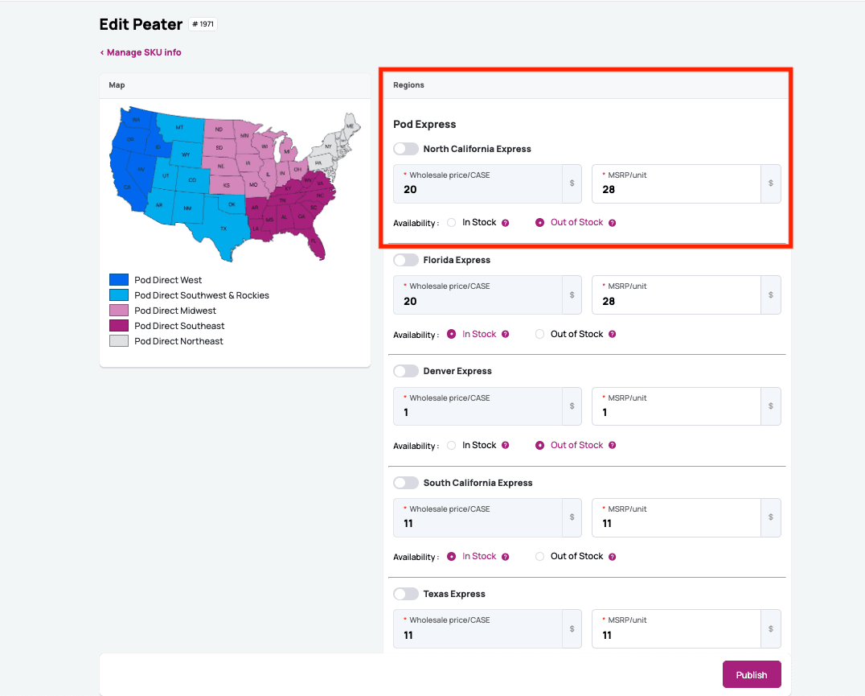This screenshot has width=865, height=696.
Task: Enable the North California Express toggle
Action: tap(406, 149)
